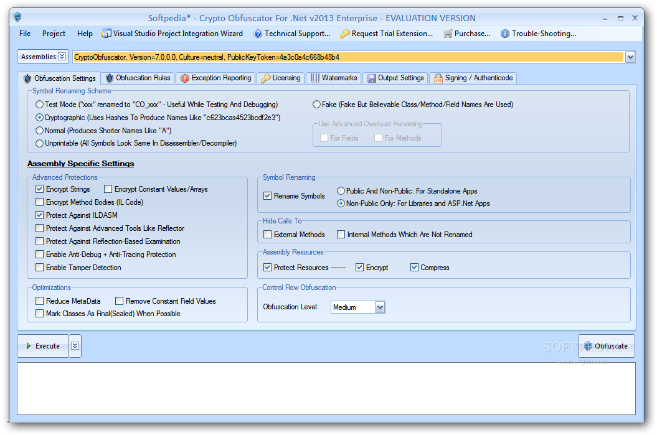This screenshot has width=657, height=435.
Task: Click the CryptoObfuscator assembly name field
Action: point(349,57)
